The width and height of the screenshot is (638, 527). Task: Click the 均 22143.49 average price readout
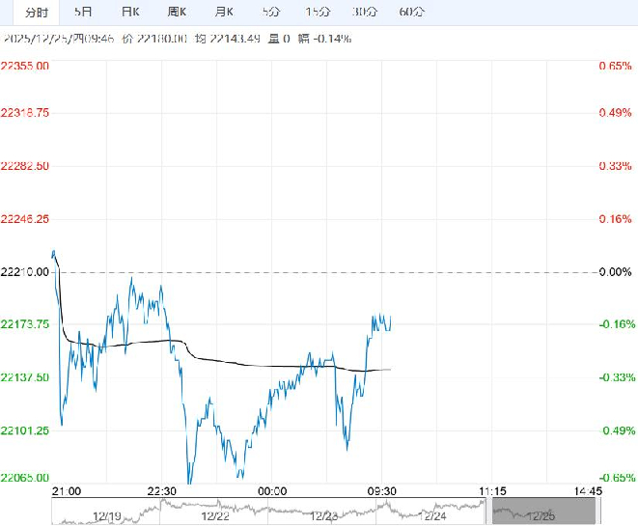(x=228, y=39)
